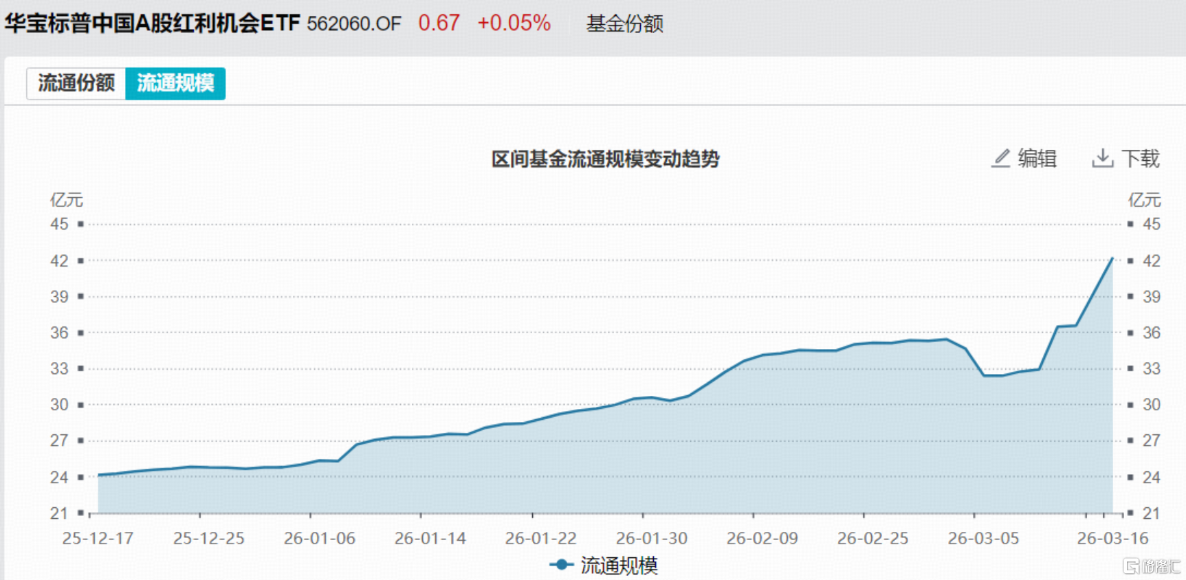Click the fund code 562060.OF
This screenshot has height=580, width=1186.
353,24
